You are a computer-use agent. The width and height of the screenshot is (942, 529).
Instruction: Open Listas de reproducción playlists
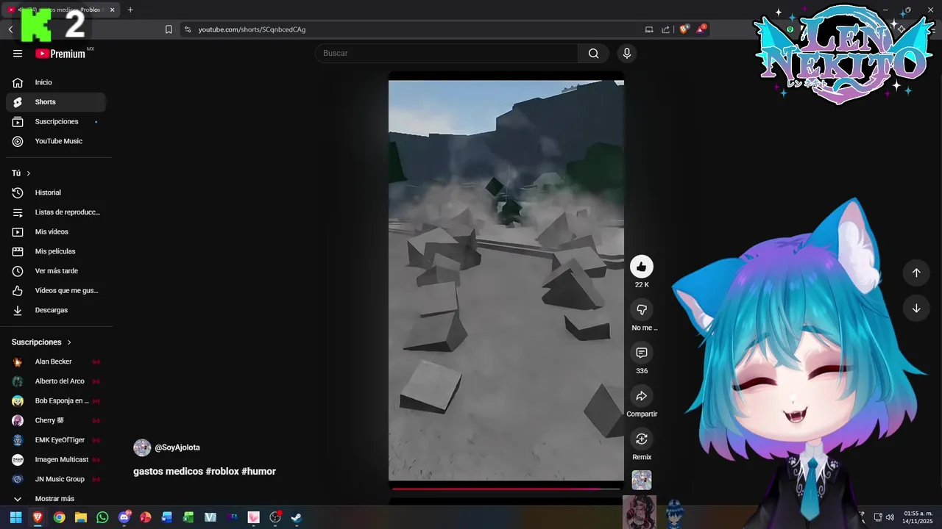pos(56,212)
